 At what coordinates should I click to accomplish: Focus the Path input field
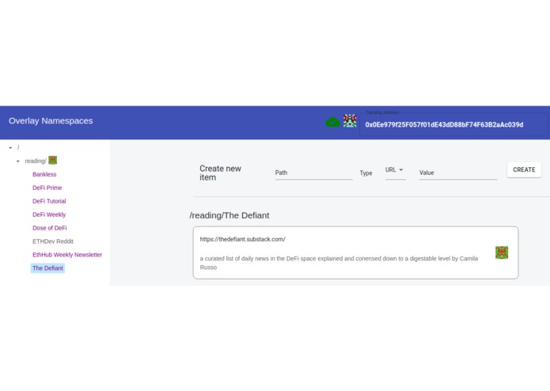(x=313, y=173)
